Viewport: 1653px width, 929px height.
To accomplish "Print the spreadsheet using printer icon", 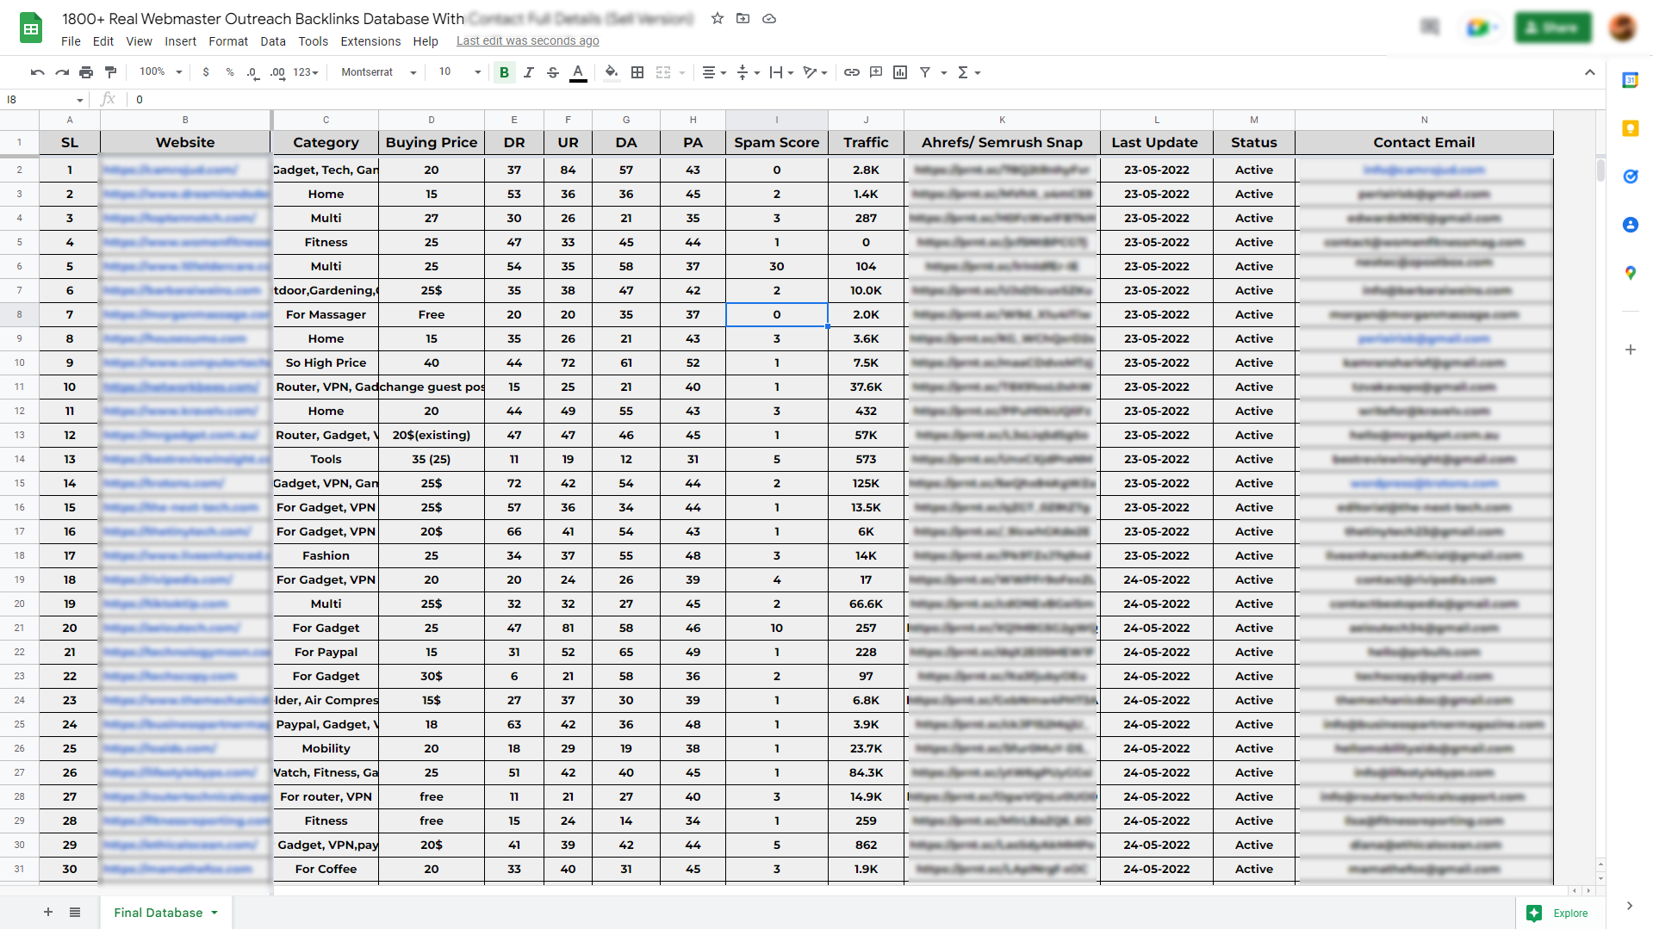I will point(86,72).
